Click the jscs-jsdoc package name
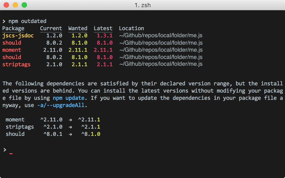Screen dimensions: 285x178 18,36
